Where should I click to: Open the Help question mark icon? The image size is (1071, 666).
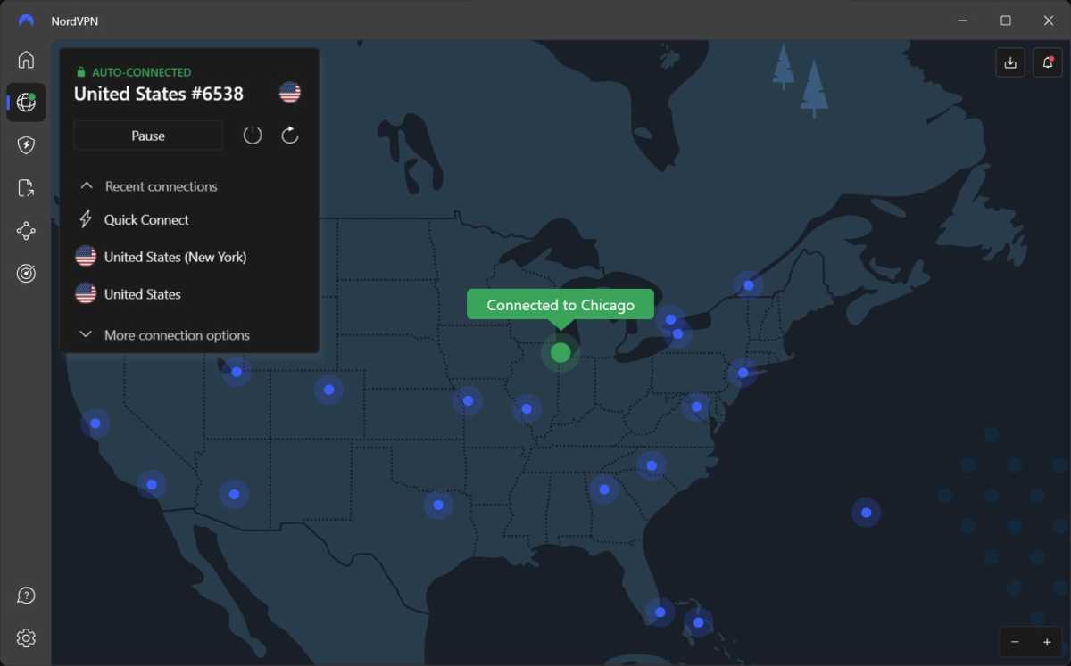click(x=26, y=596)
